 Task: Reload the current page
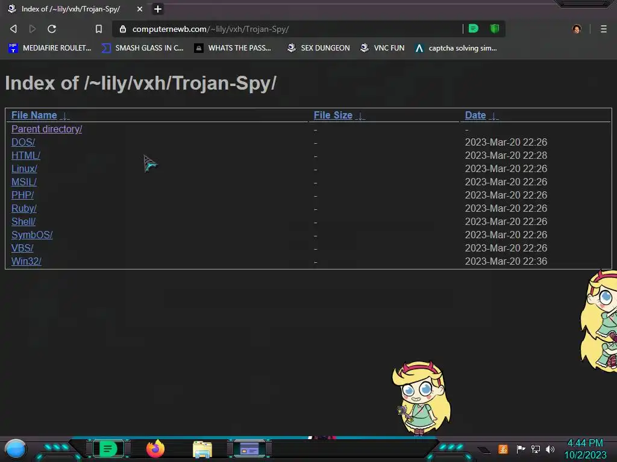point(52,29)
